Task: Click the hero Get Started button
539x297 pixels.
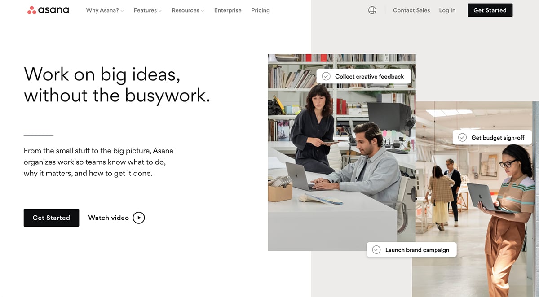Action: (51, 218)
